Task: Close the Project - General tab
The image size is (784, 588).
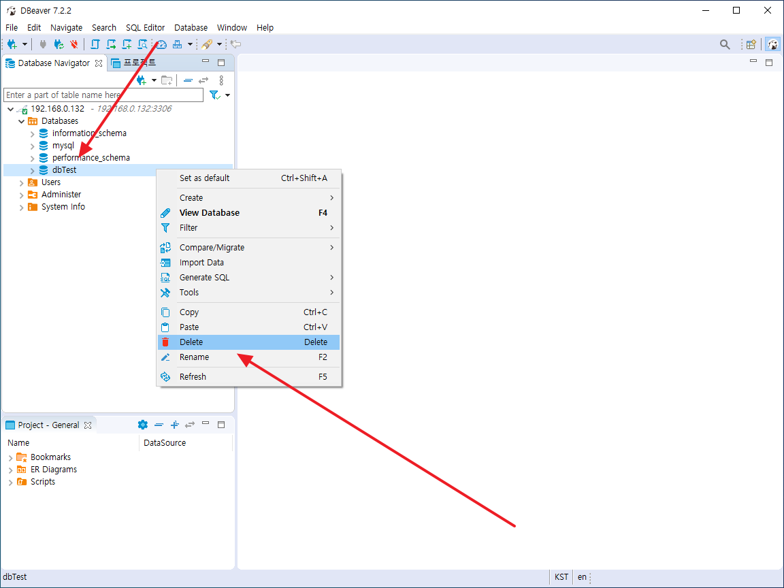Action: [x=88, y=425]
